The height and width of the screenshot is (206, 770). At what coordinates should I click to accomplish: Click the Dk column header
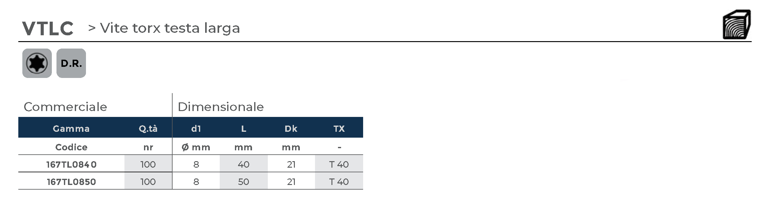291,129
